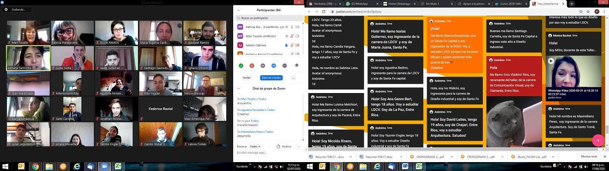This screenshot has width=609, height=171.
Task: Open the Windows Start button on left taskbar
Action: [x=6, y=167]
